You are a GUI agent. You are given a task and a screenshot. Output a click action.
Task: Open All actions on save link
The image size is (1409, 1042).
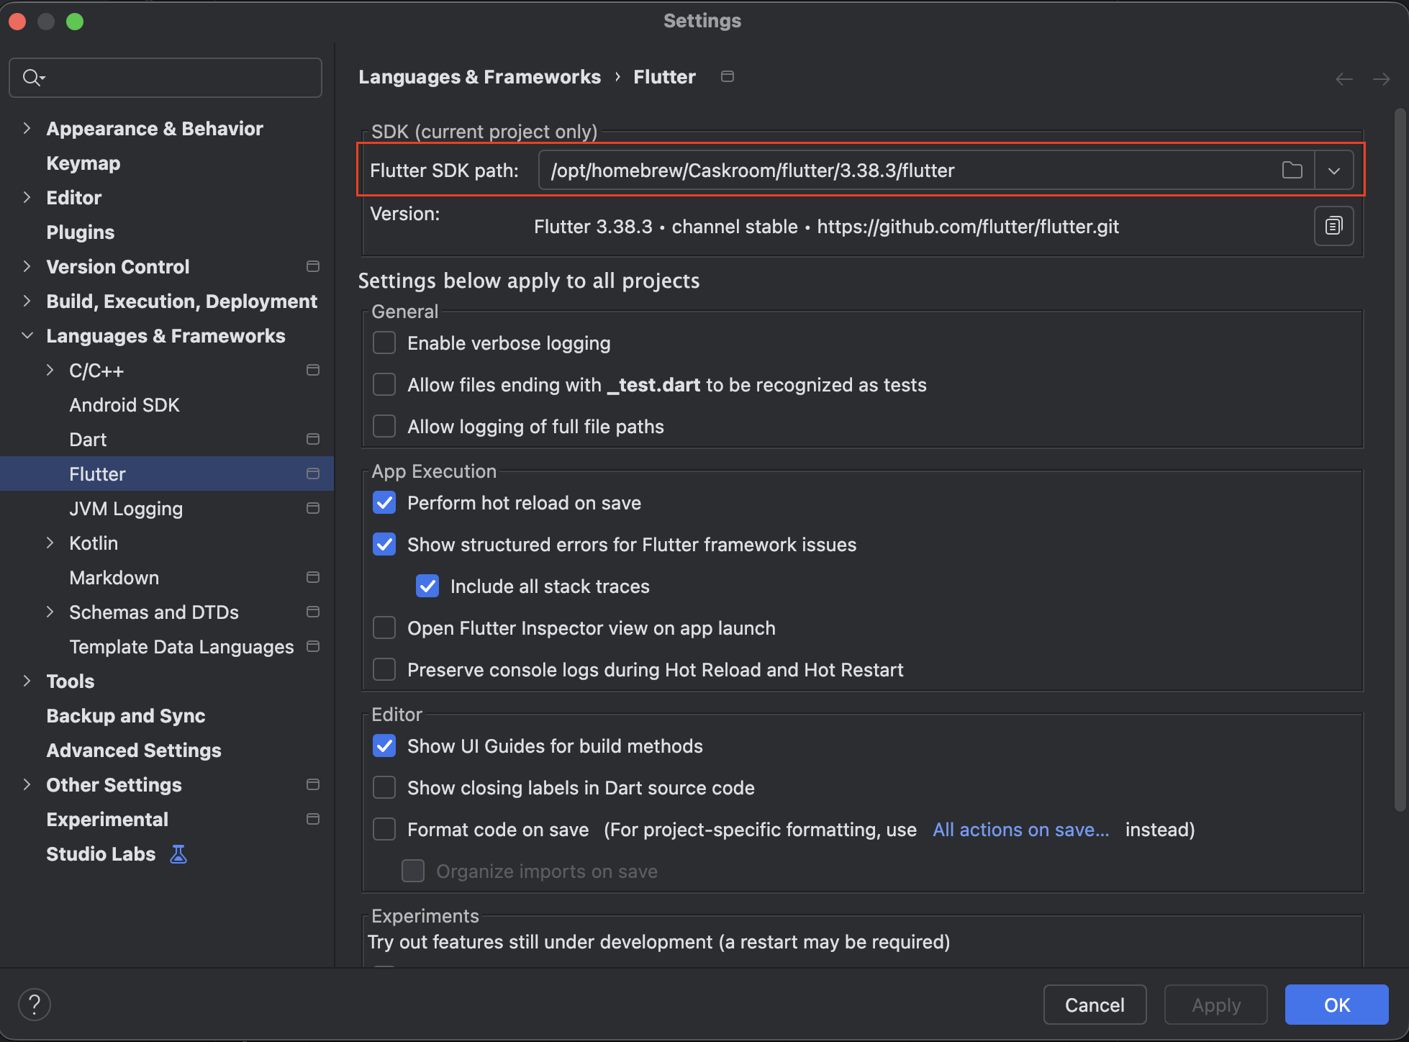coord(1020,830)
